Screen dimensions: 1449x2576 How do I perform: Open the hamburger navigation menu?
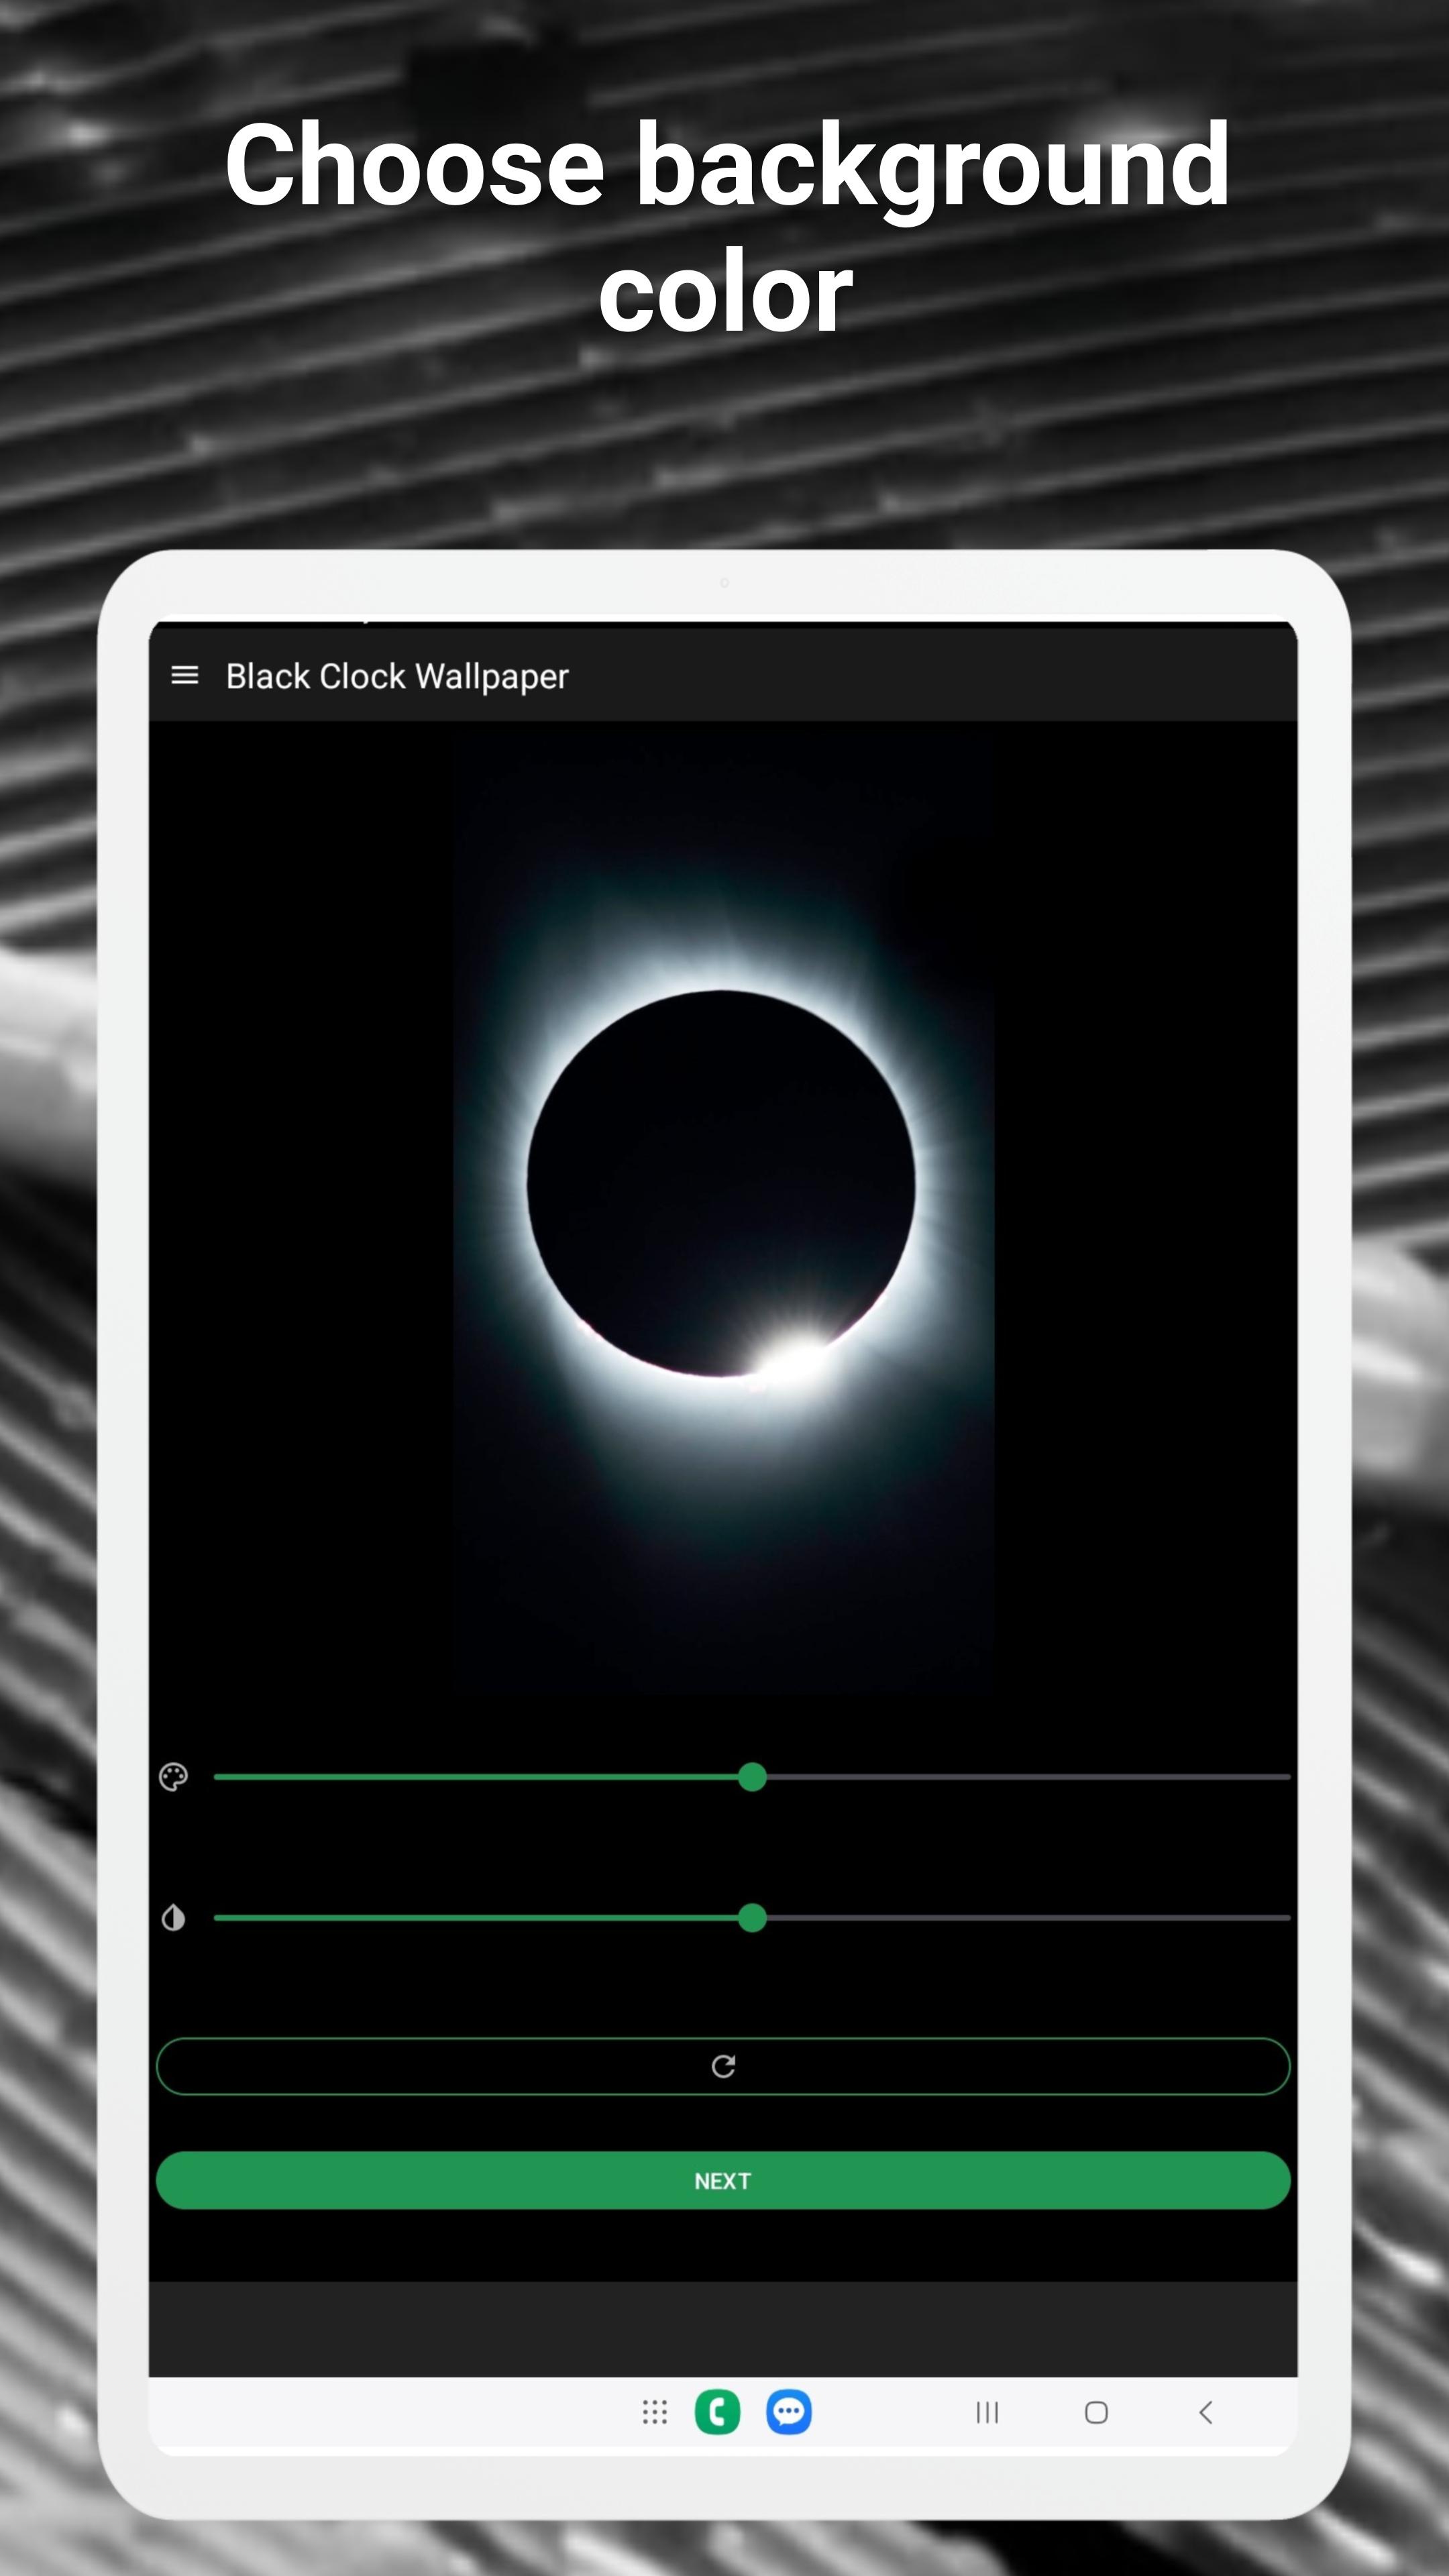tap(185, 675)
